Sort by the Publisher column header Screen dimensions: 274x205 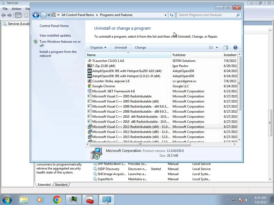coord(196,55)
